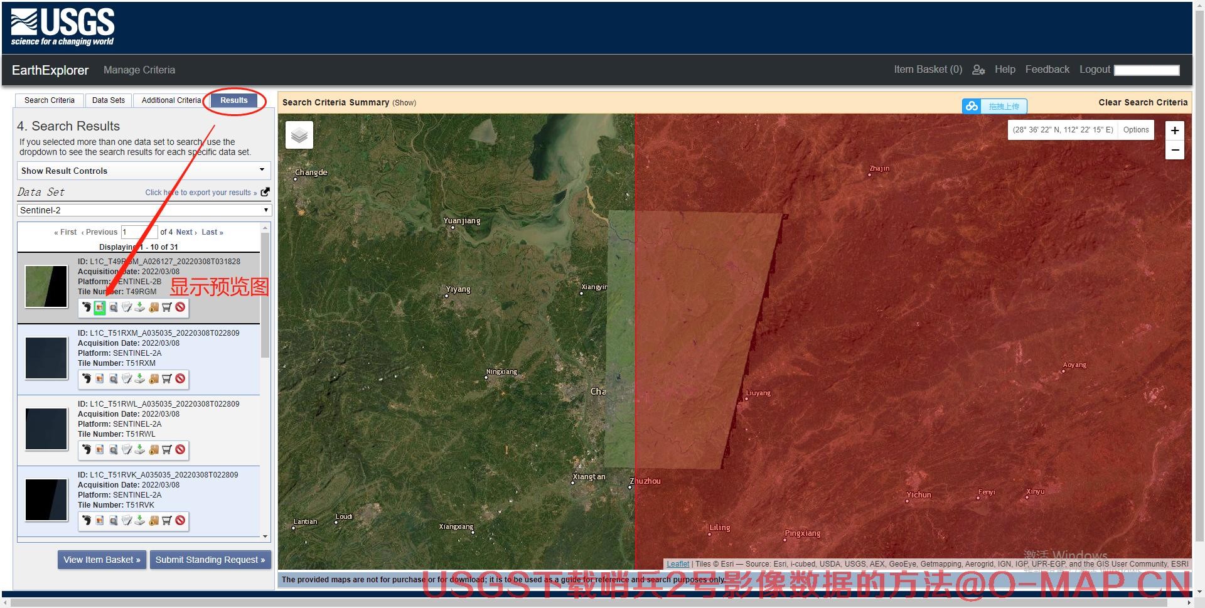
Task: Exclude T49RGM scene from results
Action: (181, 307)
